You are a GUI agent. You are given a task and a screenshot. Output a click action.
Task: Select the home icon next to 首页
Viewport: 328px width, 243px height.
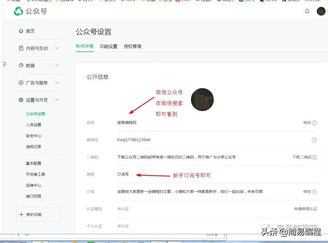tap(21, 31)
